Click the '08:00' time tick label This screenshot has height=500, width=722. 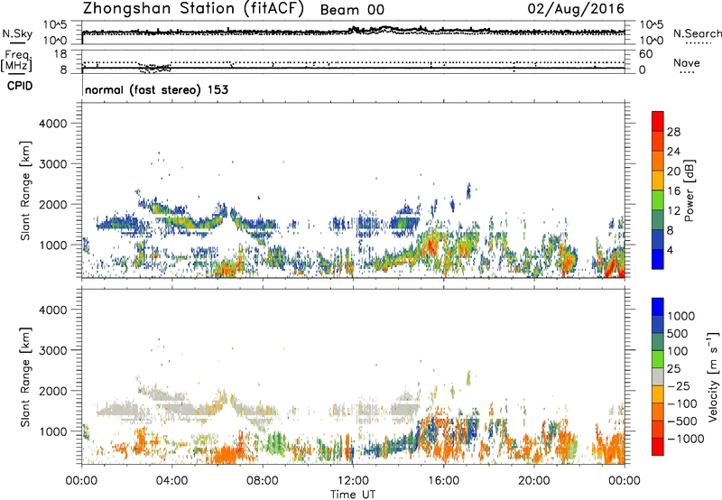pyautogui.click(x=263, y=481)
